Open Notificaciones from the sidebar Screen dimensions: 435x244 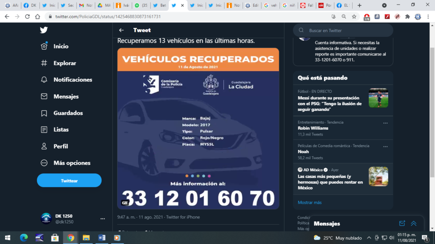click(x=72, y=80)
